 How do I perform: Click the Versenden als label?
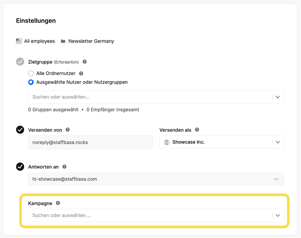[x=175, y=130]
